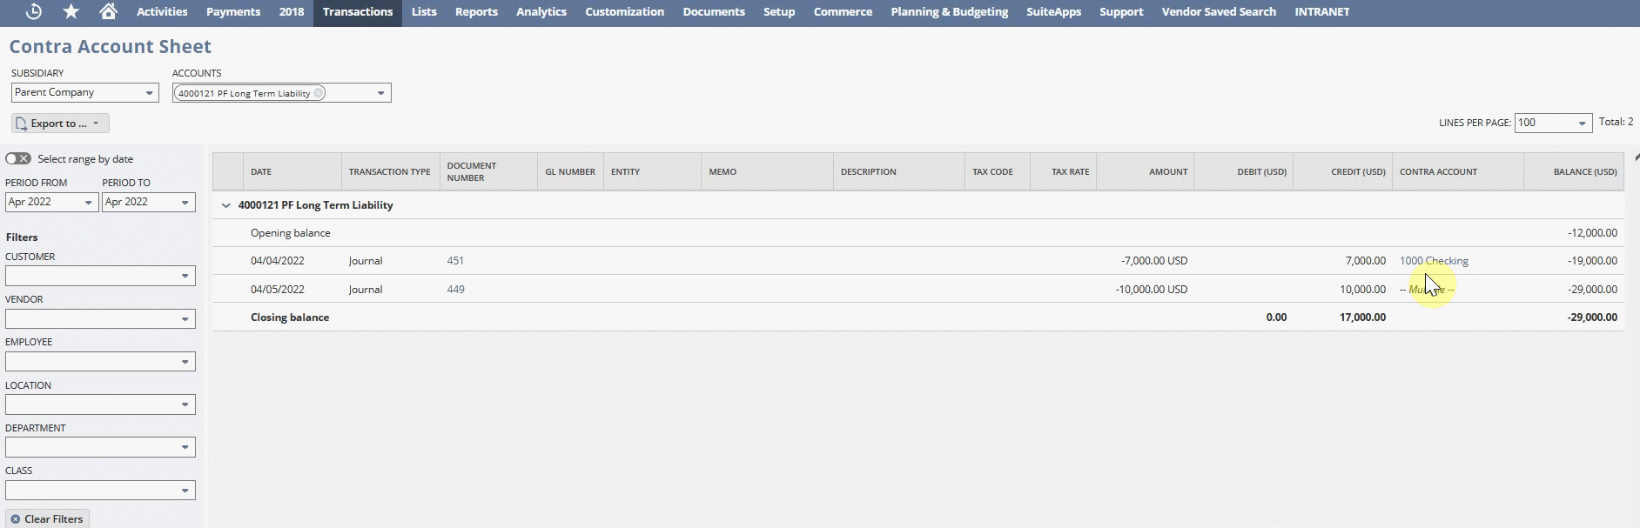Open the Transactions menu

358,11
